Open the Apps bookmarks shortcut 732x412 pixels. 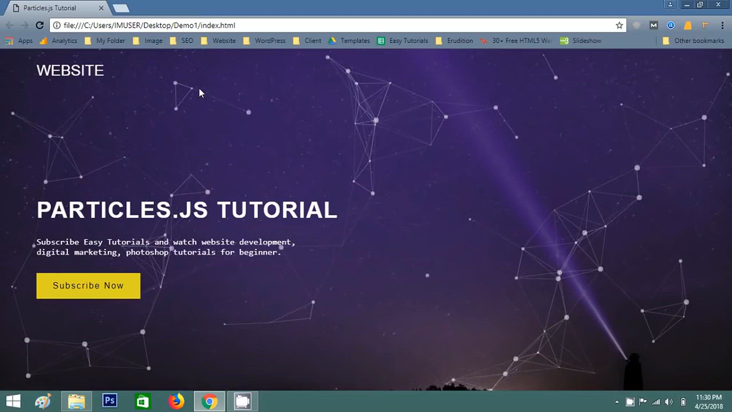point(19,41)
